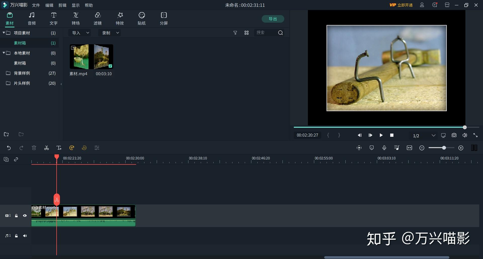Click the preview progress bar handle
Viewport: 483px width, 259px height.
[465, 127]
